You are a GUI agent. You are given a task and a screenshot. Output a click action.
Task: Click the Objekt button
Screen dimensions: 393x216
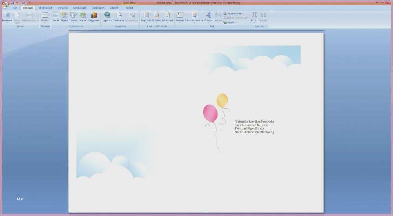(230, 22)
